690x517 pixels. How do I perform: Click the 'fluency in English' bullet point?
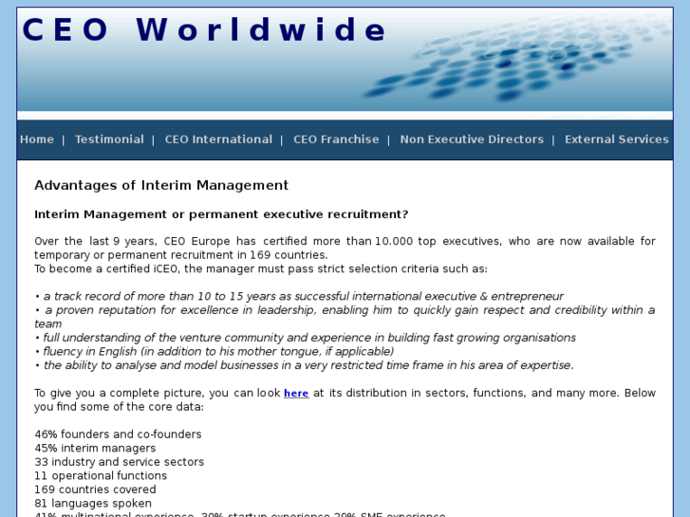pos(214,352)
